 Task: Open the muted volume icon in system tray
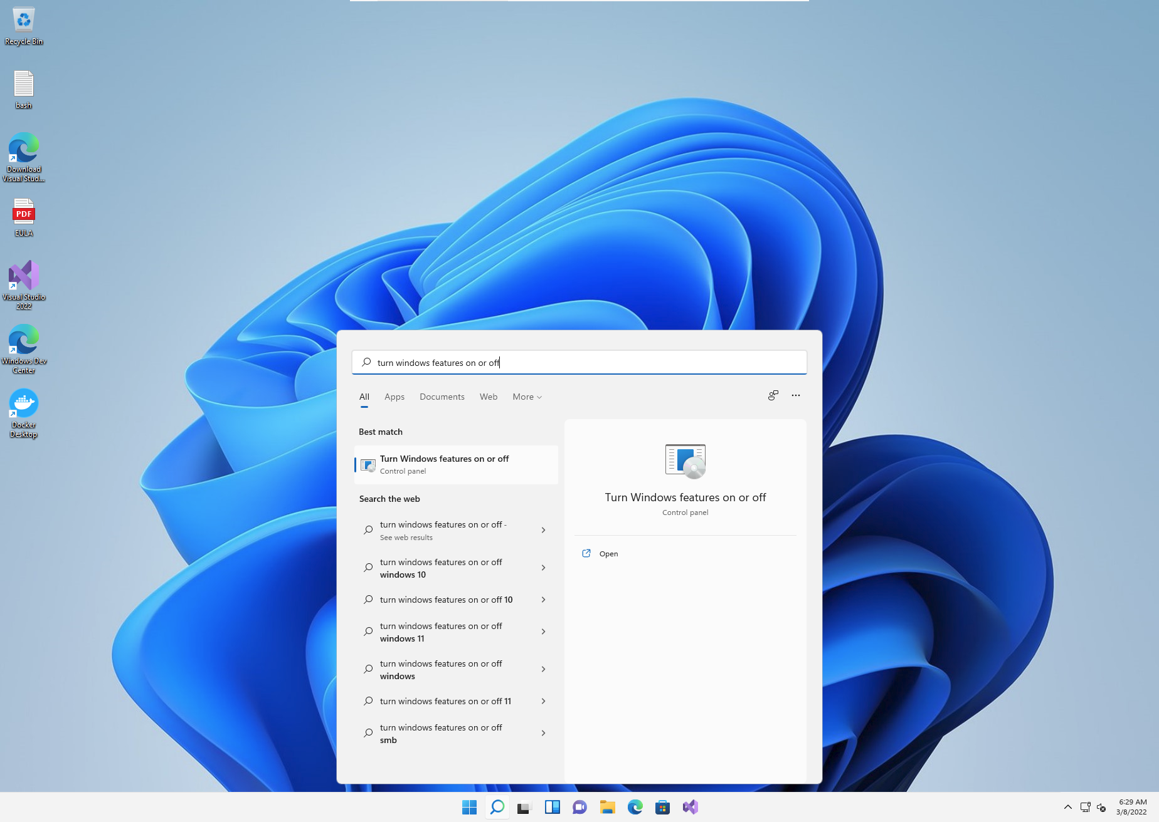point(1102,807)
